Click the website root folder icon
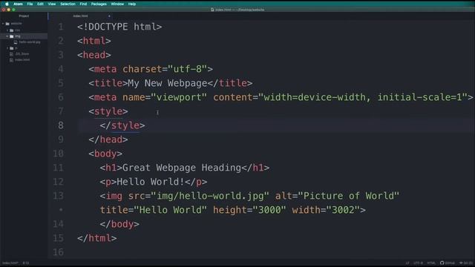This screenshot has height=267, width=475. tap(7, 24)
